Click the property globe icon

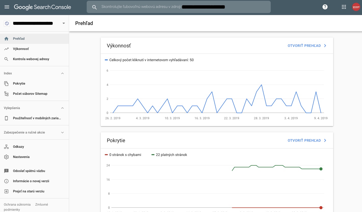click(7, 23)
